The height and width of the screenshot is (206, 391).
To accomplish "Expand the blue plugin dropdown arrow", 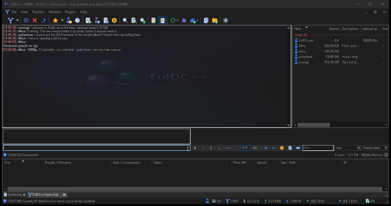I will (197, 20).
